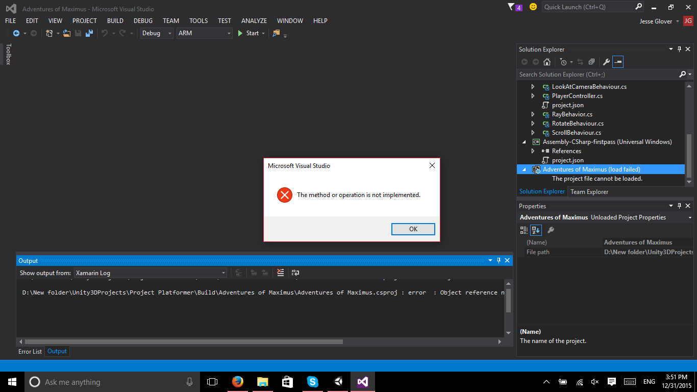
Task: Collapse Assembly-CSharp-firstpass project node
Action: tap(524, 142)
